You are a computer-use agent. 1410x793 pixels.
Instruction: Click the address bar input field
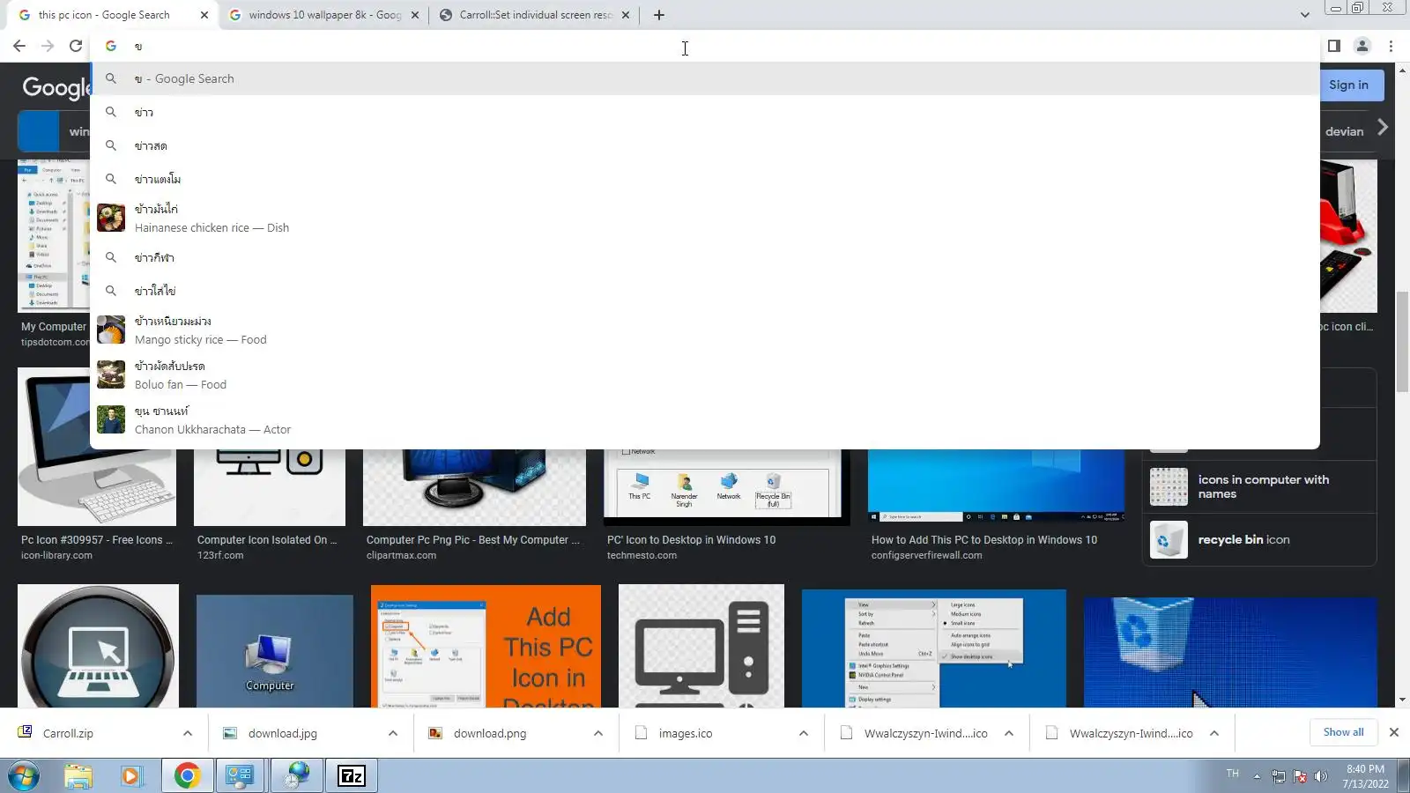[x=705, y=46]
